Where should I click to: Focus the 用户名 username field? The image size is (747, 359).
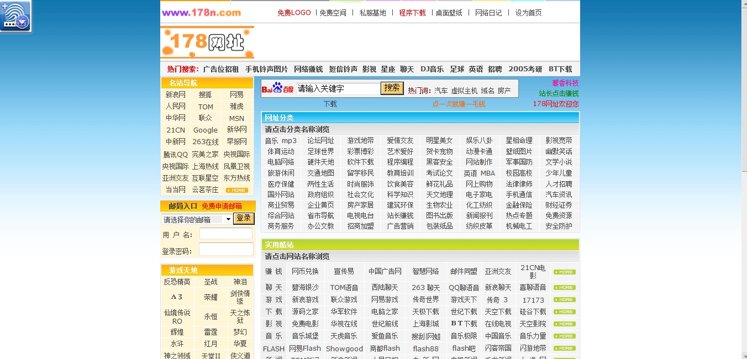(225, 234)
